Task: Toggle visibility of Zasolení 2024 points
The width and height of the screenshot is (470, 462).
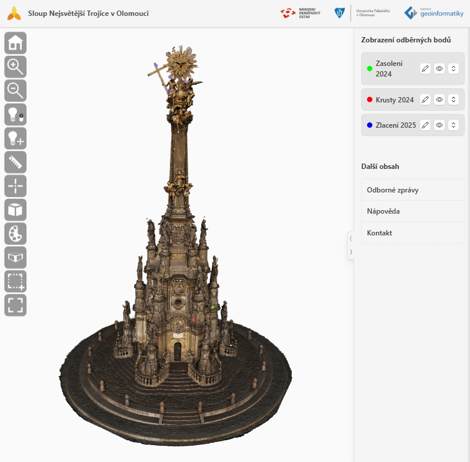Action: click(439, 69)
